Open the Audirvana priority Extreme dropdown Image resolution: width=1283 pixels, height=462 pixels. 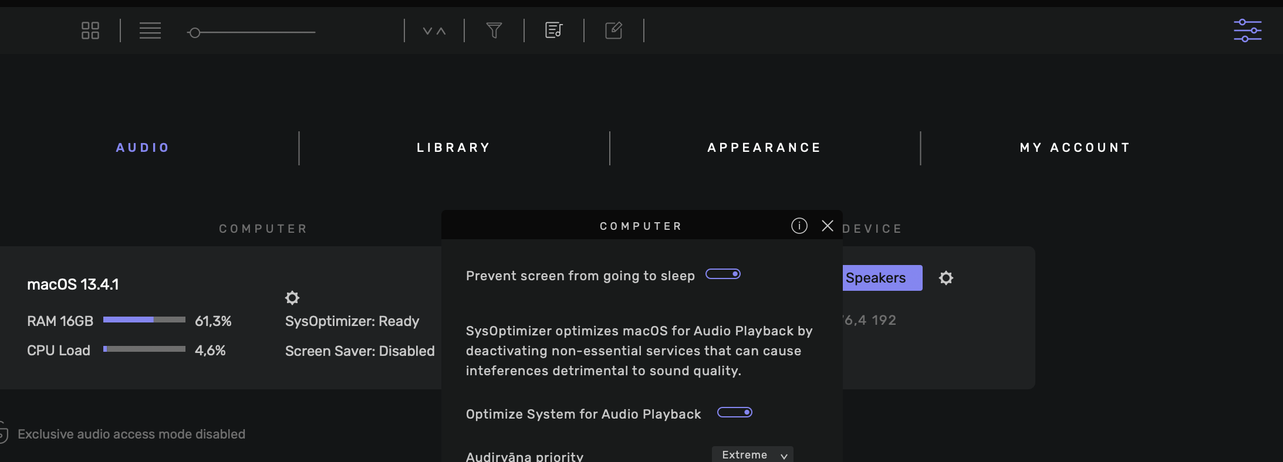click(x=752, y=455)
